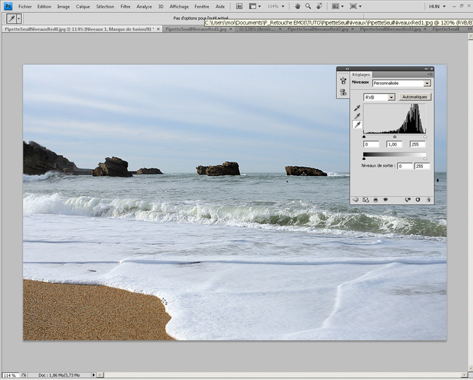Toggle clipping the adjustment to the layer
This screenshot has width=473, height=380.
375,200
